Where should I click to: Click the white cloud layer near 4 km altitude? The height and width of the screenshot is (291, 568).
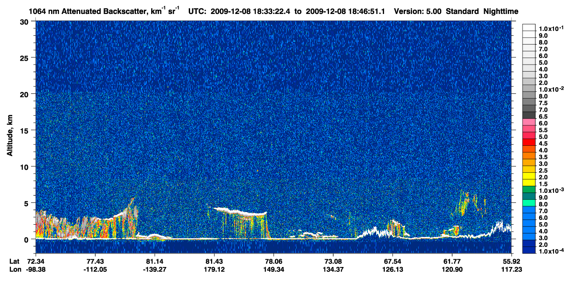pos(240,212)
